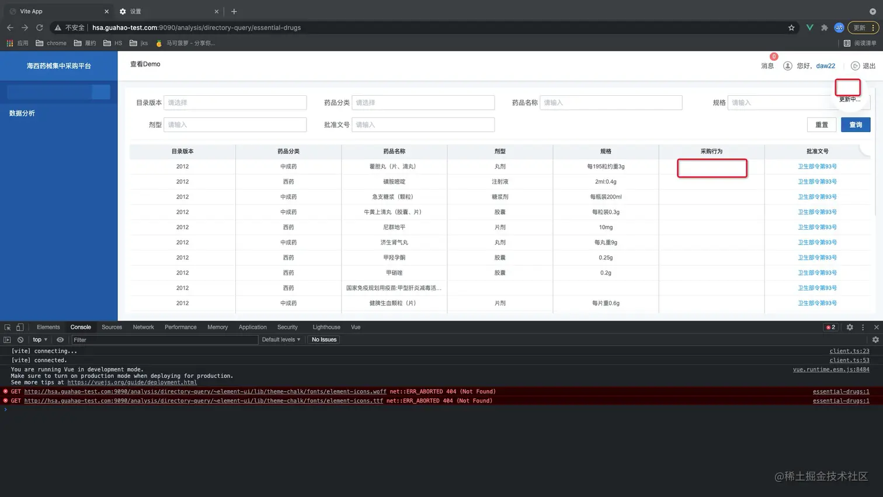
Task: Toggle the live expression eye icon
Action: (x=60, y=340)
